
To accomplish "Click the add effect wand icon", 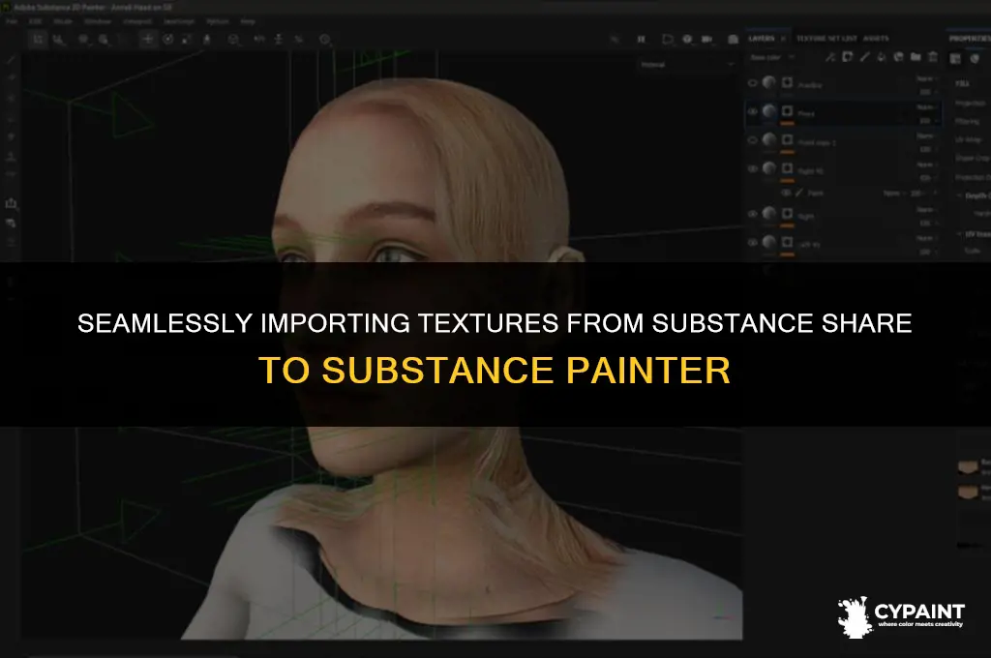I will [829, 57].
